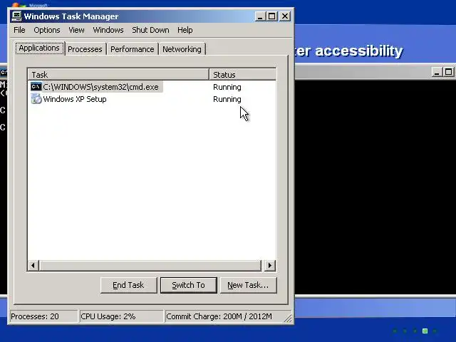Click the Switch To button
Image resolution: width=456 pixels, height=342 pixels.
tap(188, 285)
